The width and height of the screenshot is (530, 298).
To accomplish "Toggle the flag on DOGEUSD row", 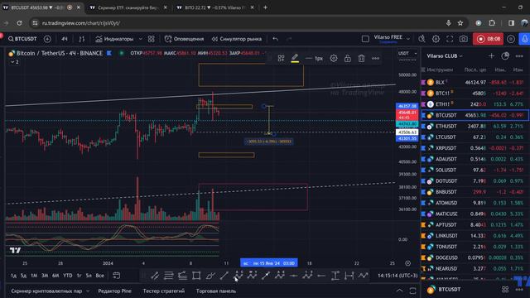I will 423,257.
